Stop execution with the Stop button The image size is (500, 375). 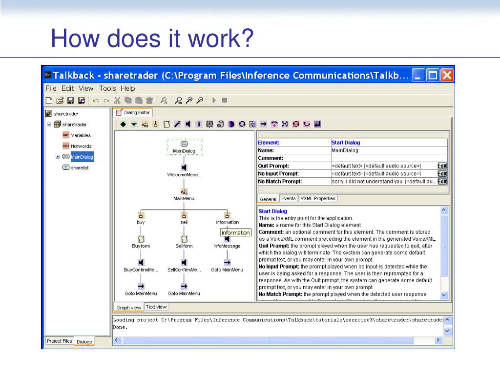225,101
